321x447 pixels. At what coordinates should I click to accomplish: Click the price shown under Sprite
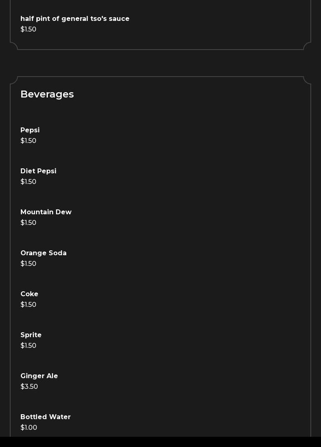(x=28, y=346)
